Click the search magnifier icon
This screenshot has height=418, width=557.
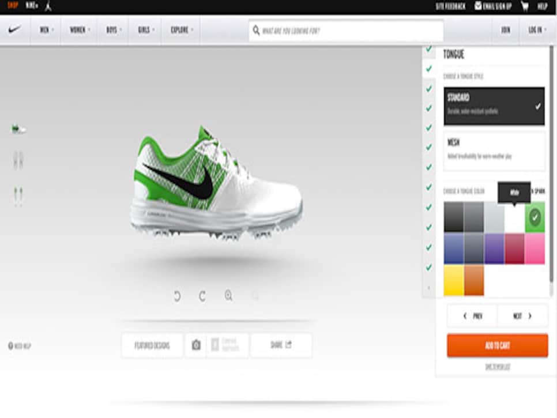pos(256,31)
